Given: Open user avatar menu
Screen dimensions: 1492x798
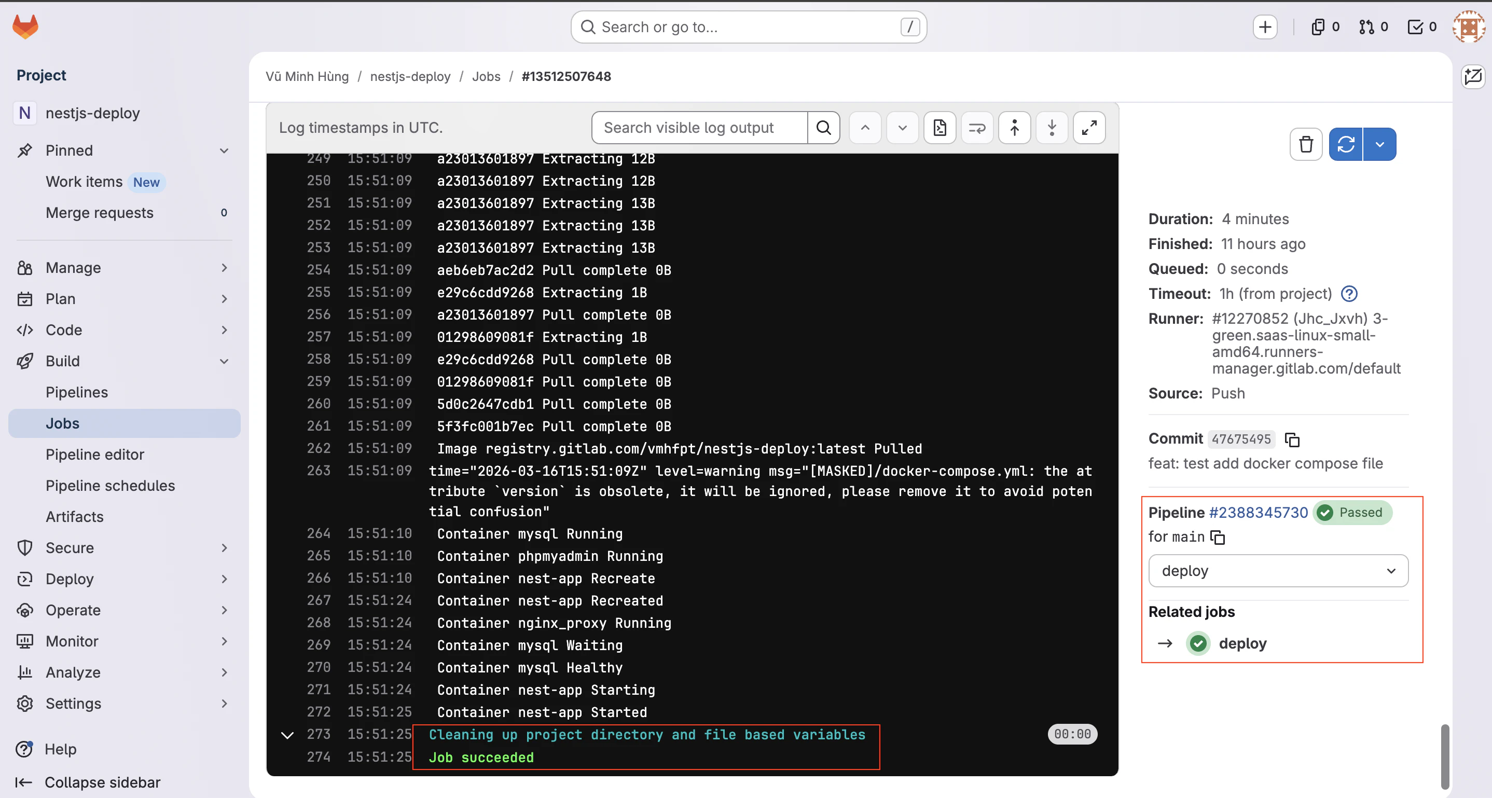Looking at the screenshot, I should point(1468,26).
